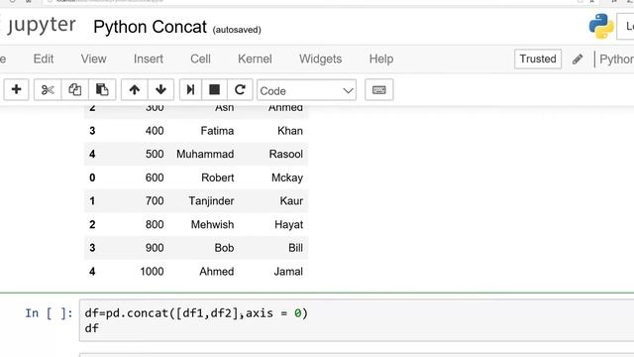The height and width of the screenshot is (357, 634).
Task: Open the Help menu
Action: coord(380,59)
